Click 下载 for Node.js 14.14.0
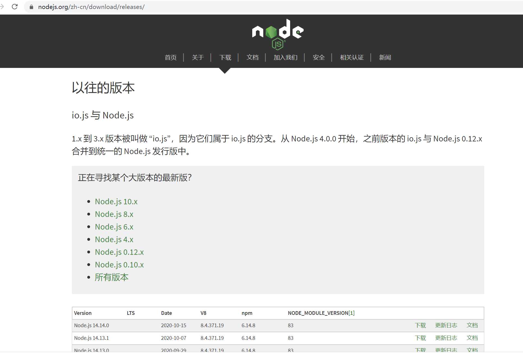The height and width of the screenshot is (353, 523). [x=420, y=325]
